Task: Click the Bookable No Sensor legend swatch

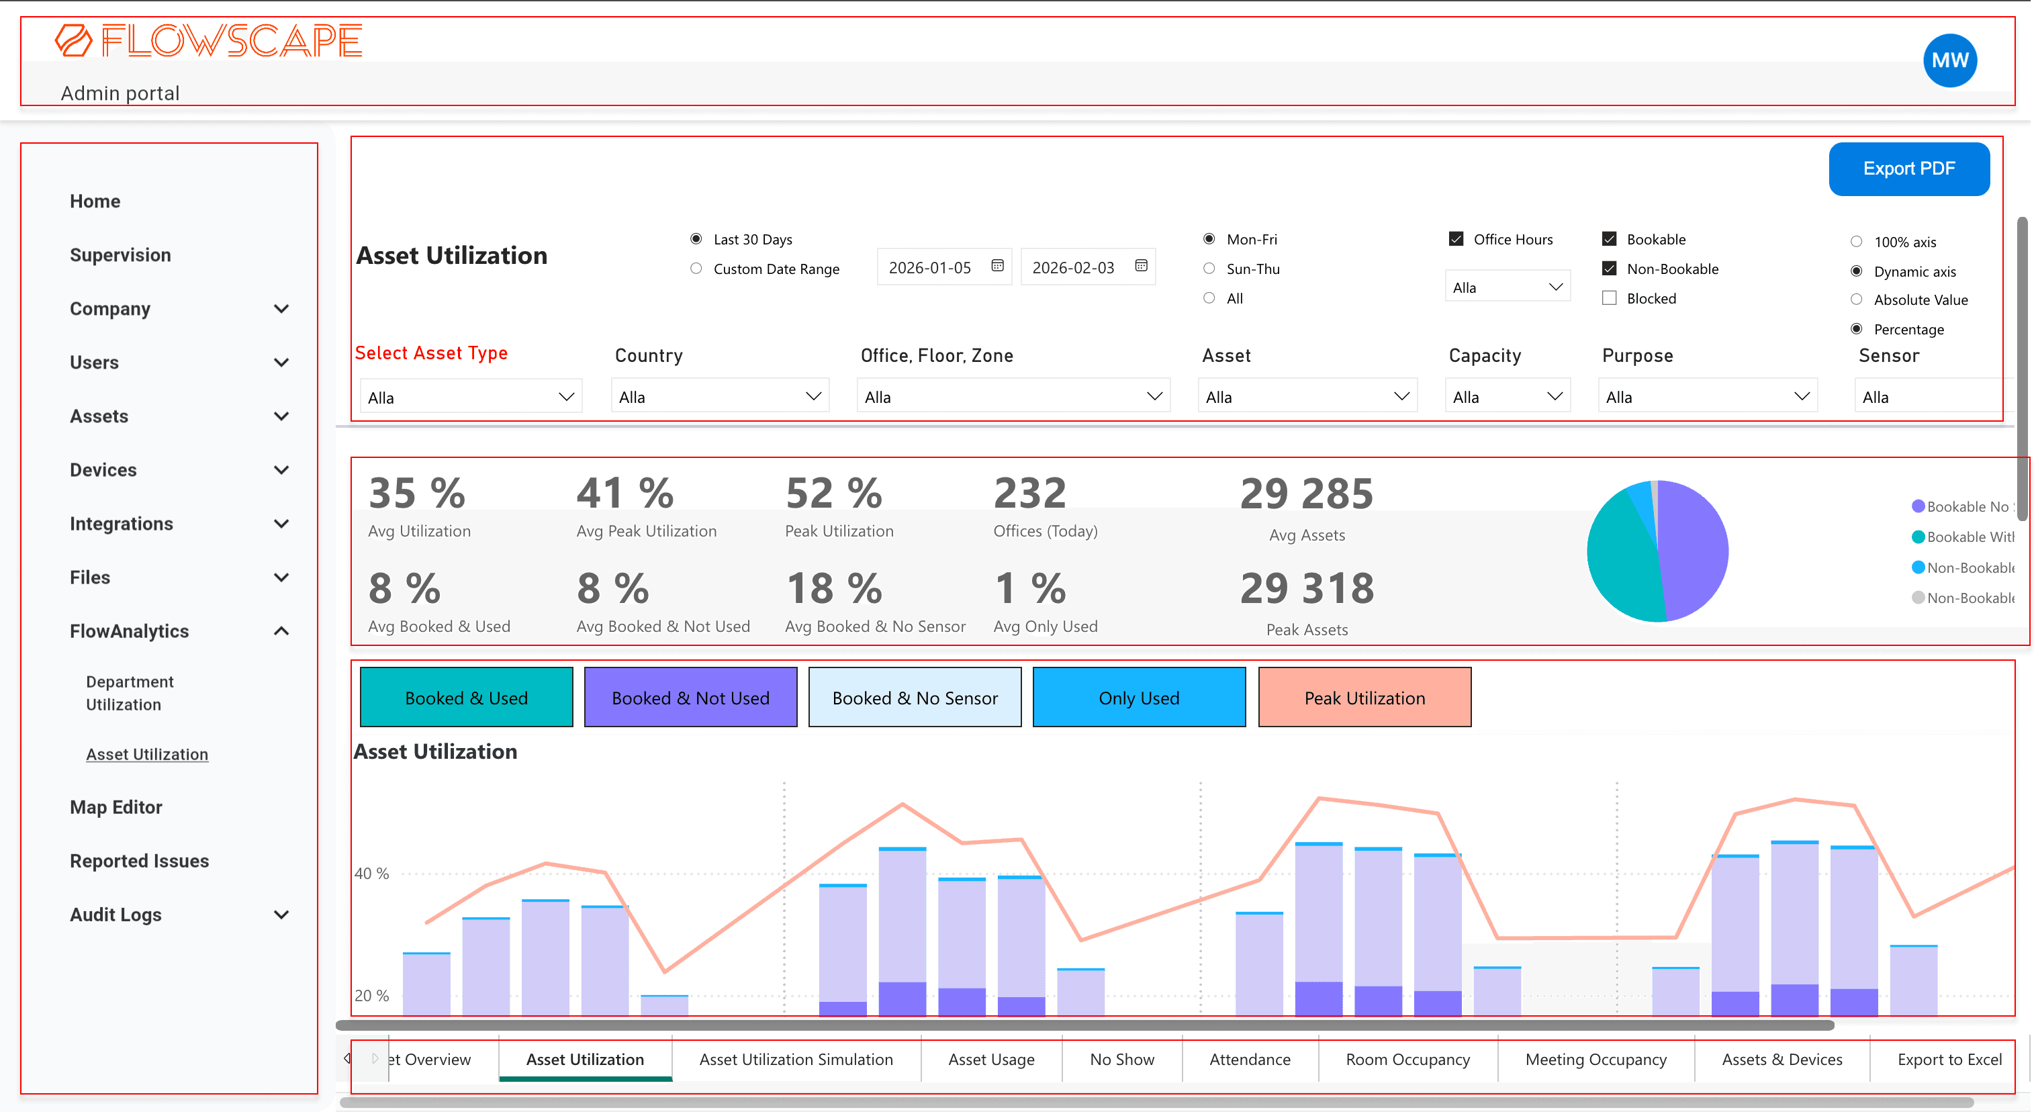Action: pos(1918,506)
